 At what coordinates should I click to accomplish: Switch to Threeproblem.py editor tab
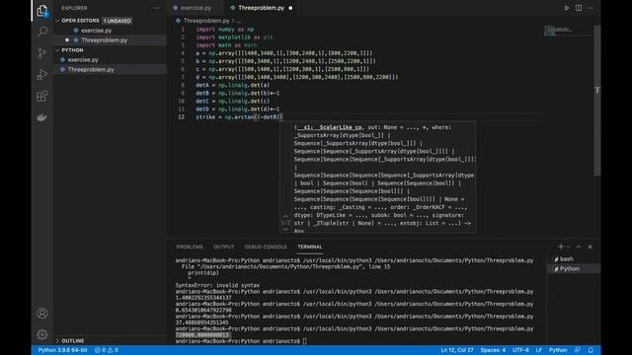261,8
